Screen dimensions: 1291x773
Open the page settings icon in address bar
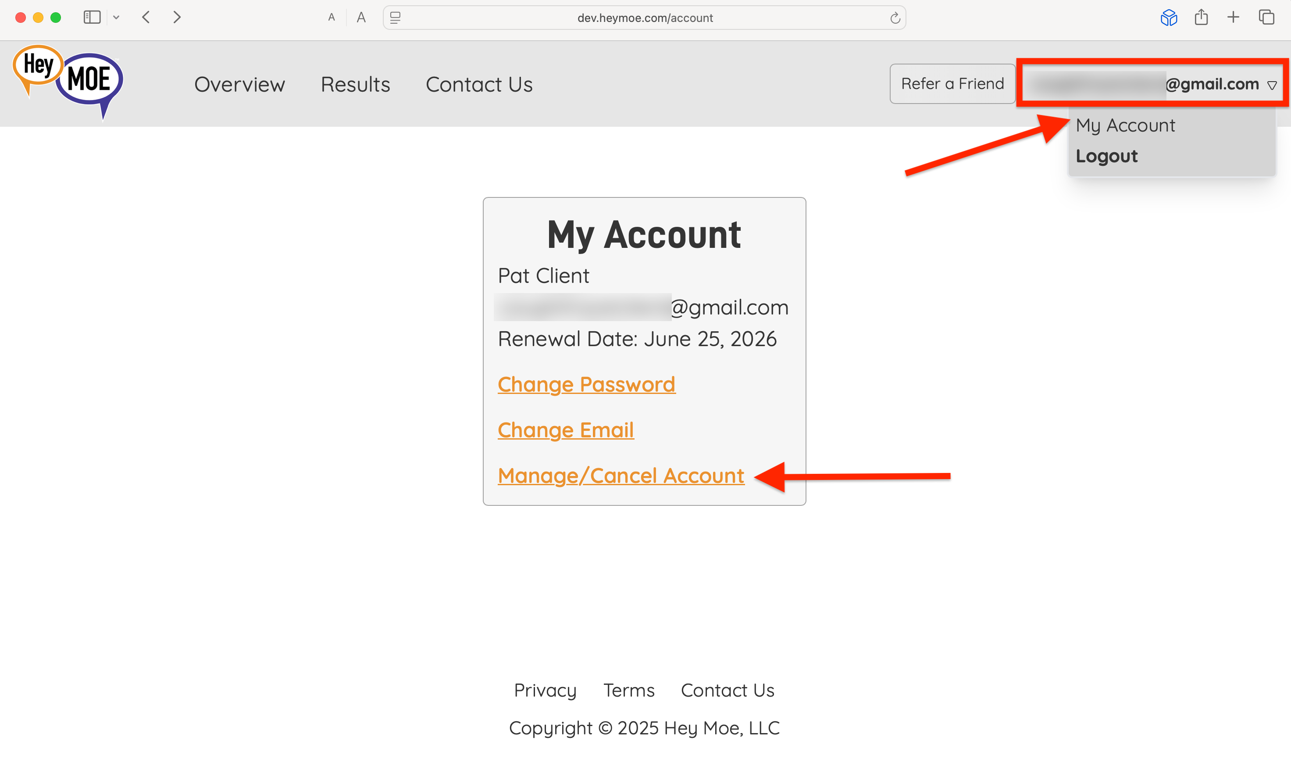pyautogui.click(x=396, y=18)
